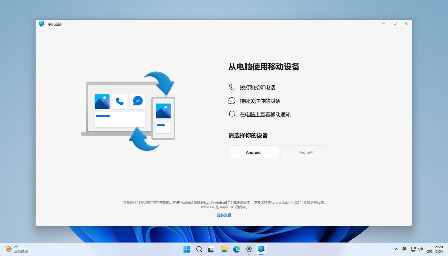
Task: Click the message tile in laptop illustration
Action: 138,102
